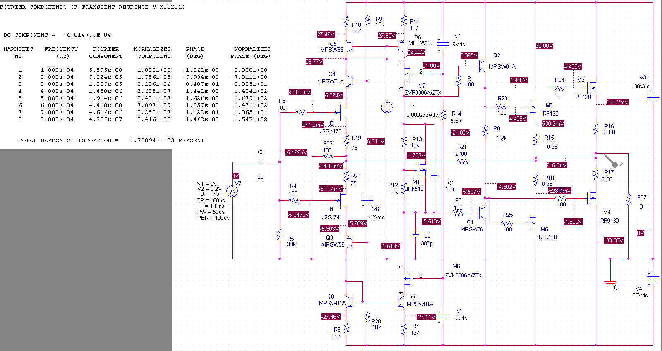662x351 pixels.
Task: Select resistor R8 1.2k symbol
Action: click(485, 131)
